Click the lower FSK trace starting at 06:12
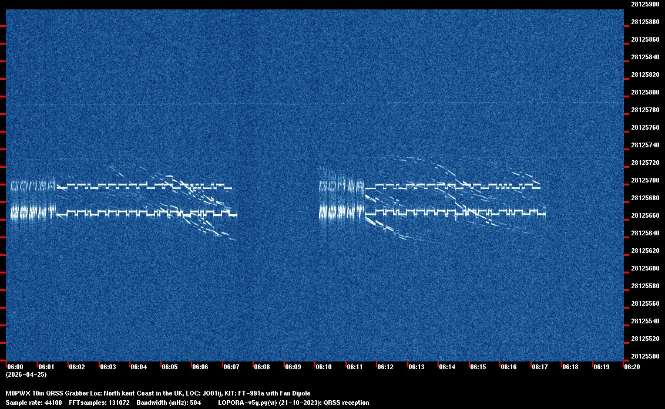Image resolution: width=665 pixels, height=409 pixels. point(455,212)
